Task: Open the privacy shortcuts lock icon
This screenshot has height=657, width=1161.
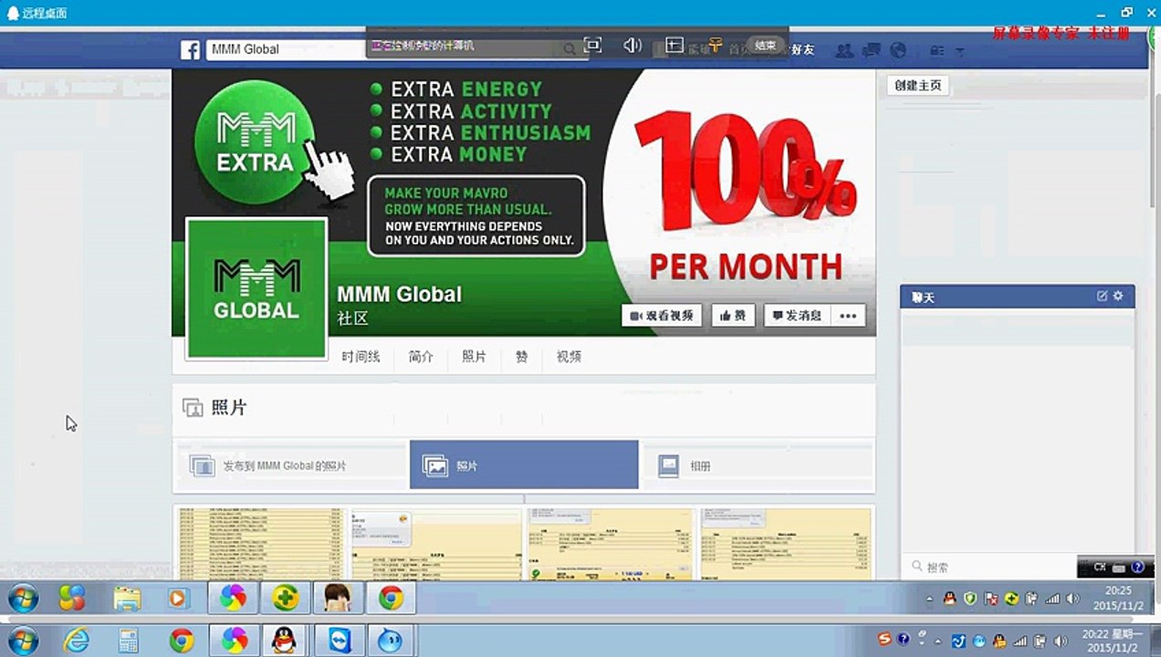Action: [936, 51]
